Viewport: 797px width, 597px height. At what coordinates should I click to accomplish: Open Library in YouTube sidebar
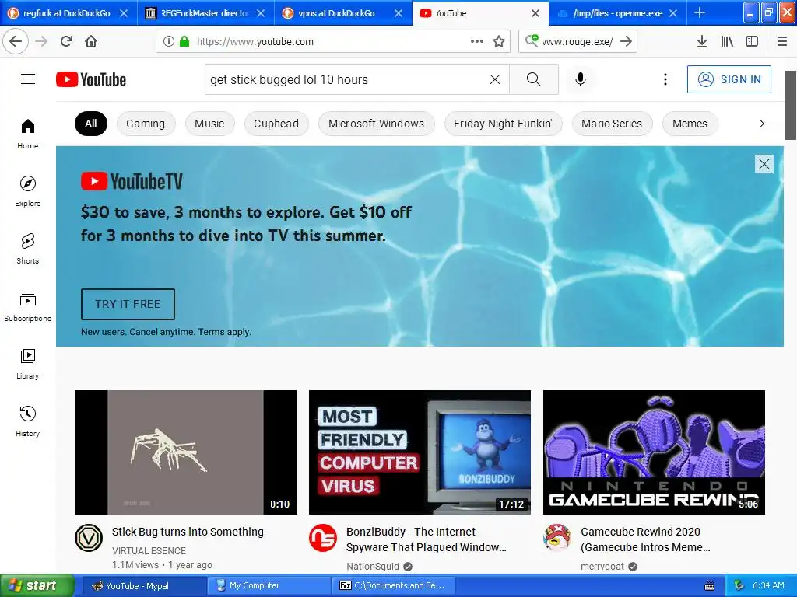tap(28, 364)
